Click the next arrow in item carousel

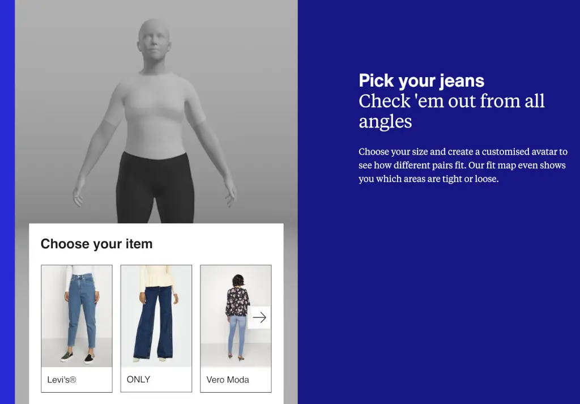tap(259, 317)
